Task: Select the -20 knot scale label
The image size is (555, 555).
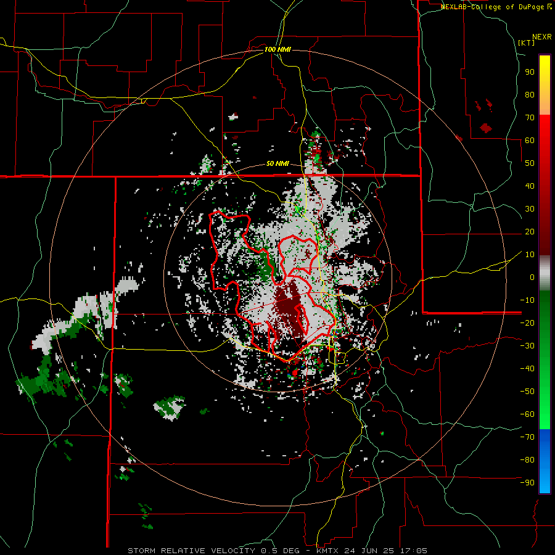Action: coord(527,323)
